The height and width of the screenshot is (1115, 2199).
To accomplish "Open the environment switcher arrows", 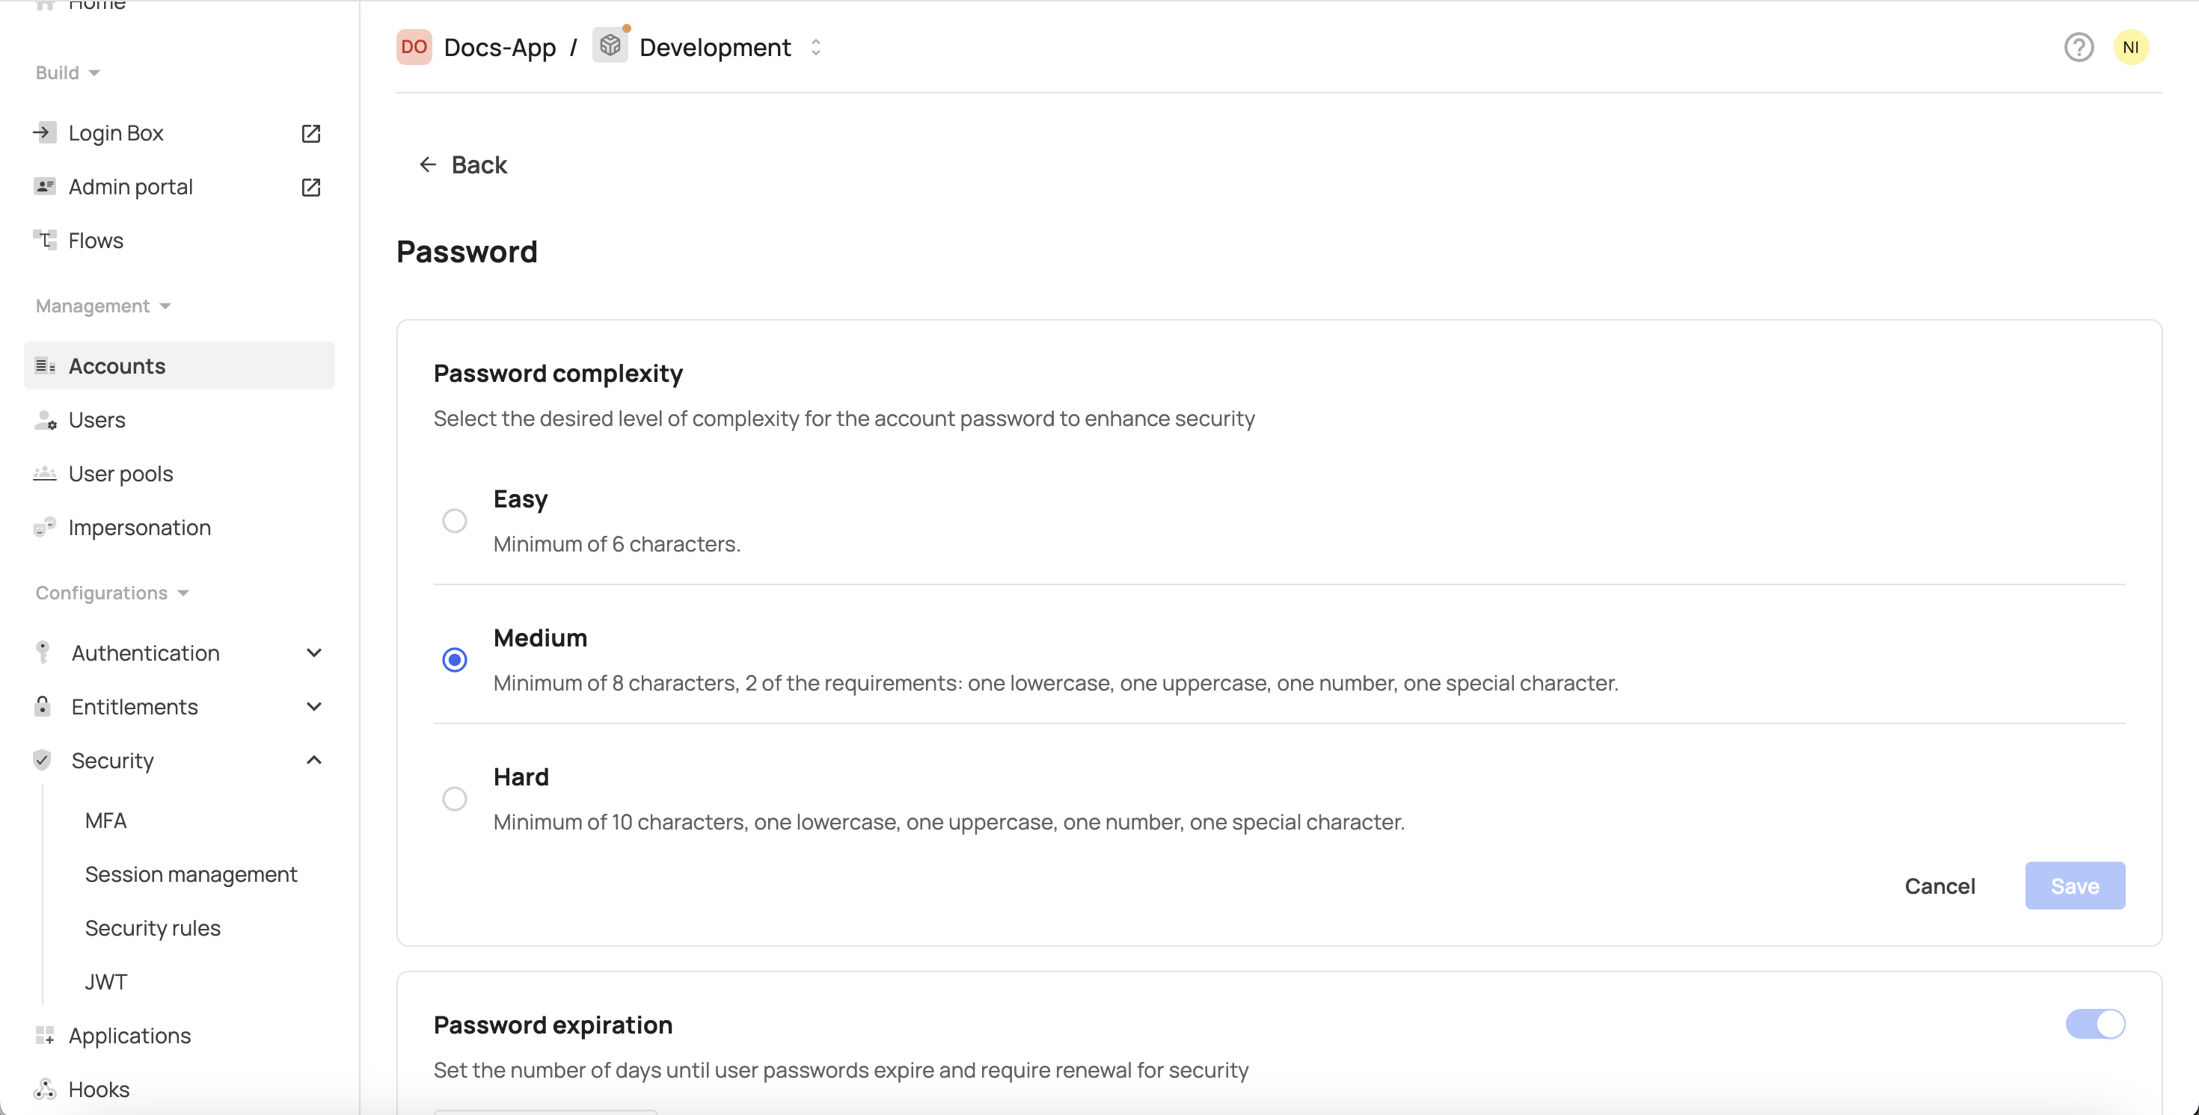I will 816,47.
